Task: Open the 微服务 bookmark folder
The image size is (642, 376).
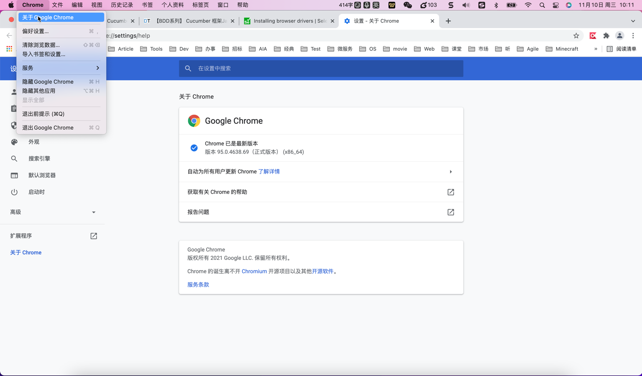Action: (x=340, y=49)
